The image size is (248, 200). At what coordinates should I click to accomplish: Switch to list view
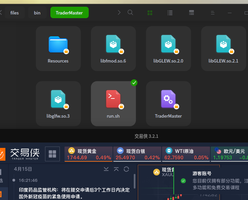tap(170, 13)
